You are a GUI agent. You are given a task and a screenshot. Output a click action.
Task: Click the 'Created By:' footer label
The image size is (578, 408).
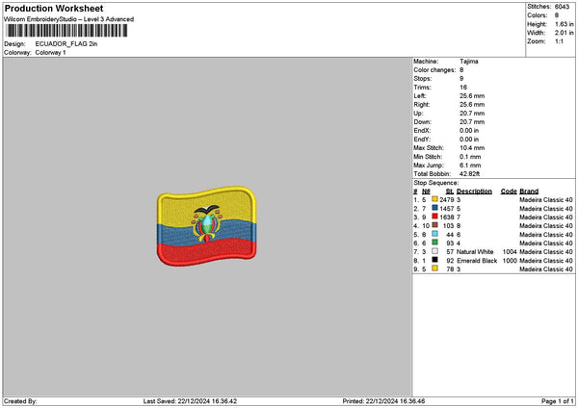[x=20, y=401]
